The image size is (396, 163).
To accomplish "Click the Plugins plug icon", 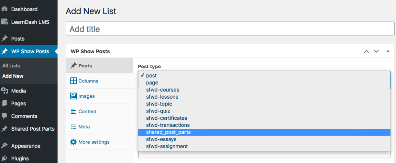I will pos(5,158).
